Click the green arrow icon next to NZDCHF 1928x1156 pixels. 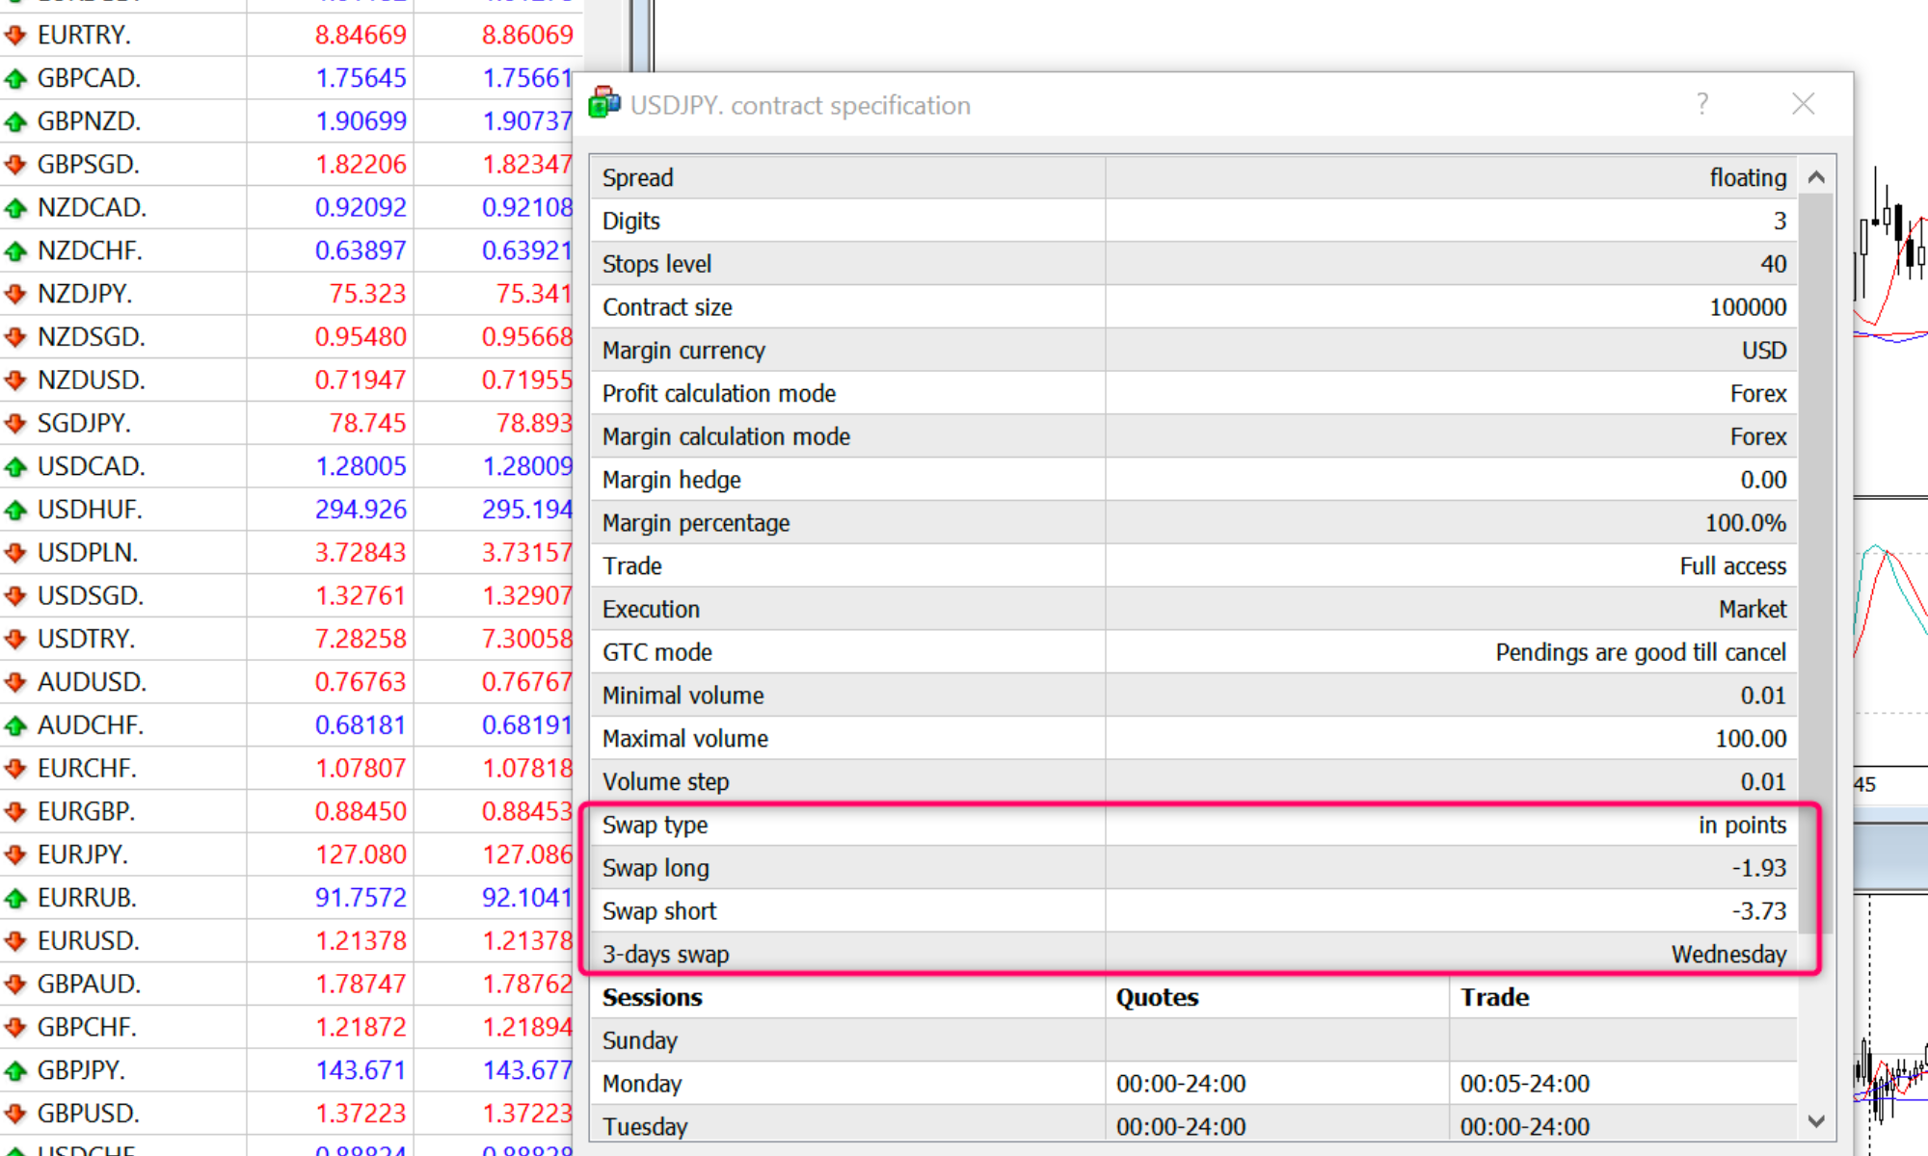coord(15,250)
